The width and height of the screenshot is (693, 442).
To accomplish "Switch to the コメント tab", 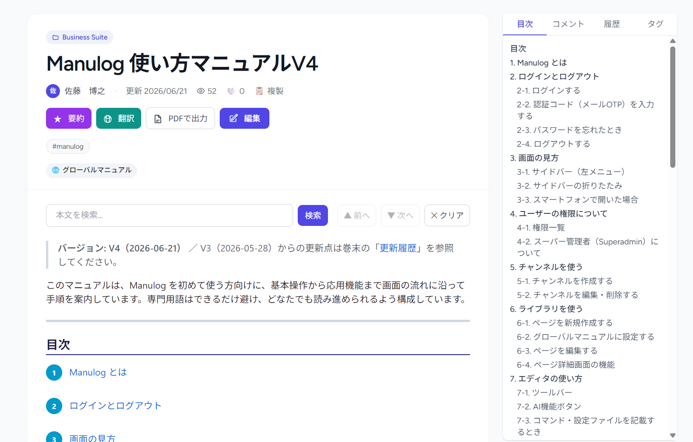I will [x=568, y=24].
